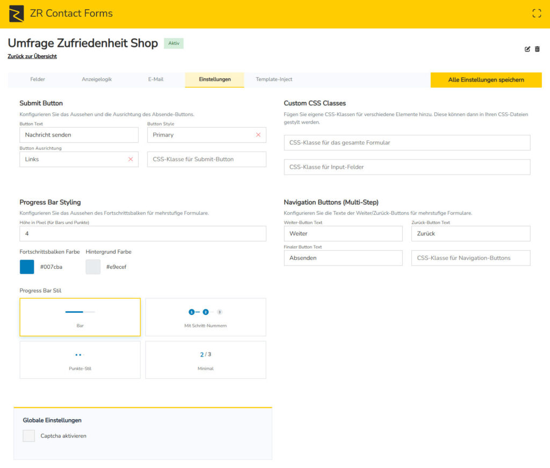Clear the Button Ausrichtung selection with the red X
The height and width of the screenshot is (468, 550).
131,159
